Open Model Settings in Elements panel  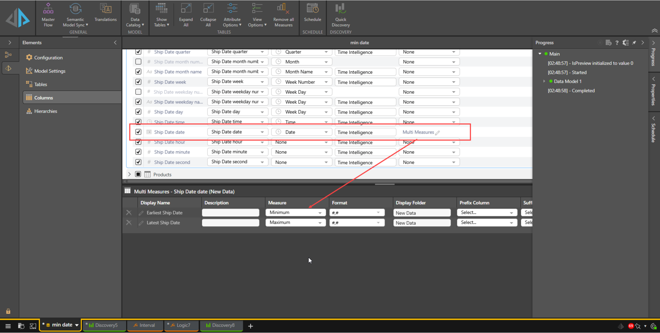[x=49, y=71]
